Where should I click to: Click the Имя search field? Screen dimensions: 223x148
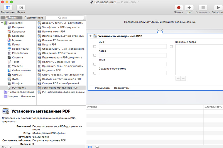tap(65, 18)
